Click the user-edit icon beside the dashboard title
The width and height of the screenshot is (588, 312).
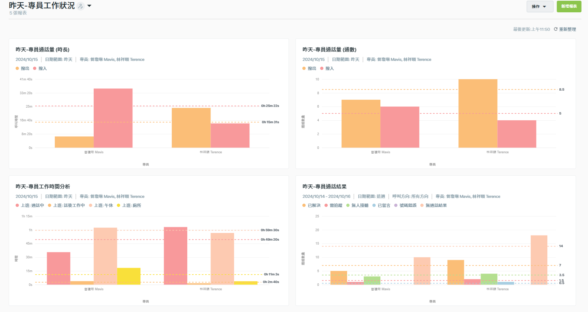(x=81, y=6)
